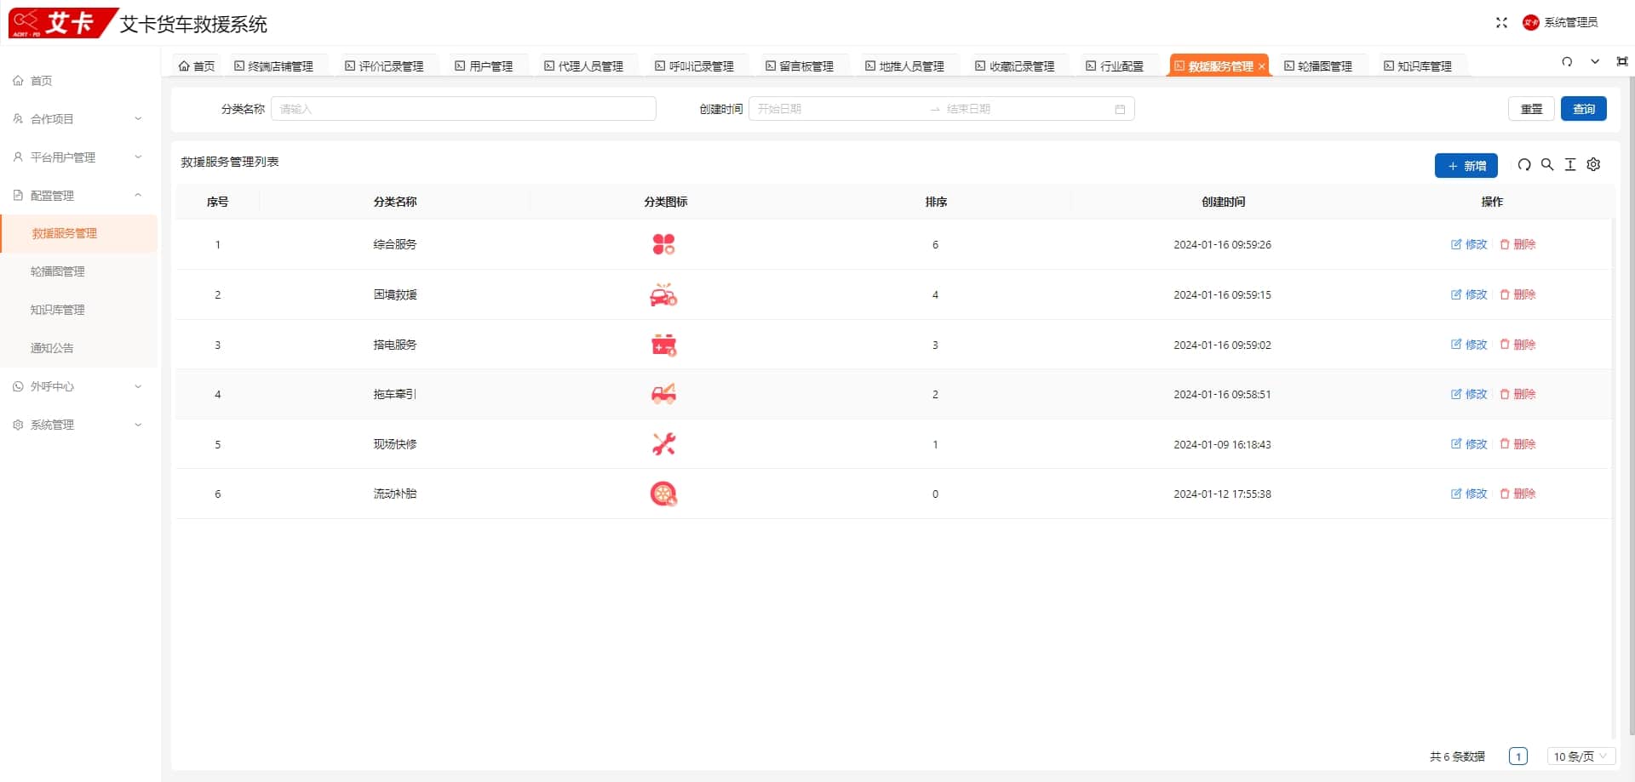The width and height of the screenshot is (1635, 782).
Task: Toggle fullscreen mode icon in top header
Action: pyautogui.click(x=1501, y=23)
